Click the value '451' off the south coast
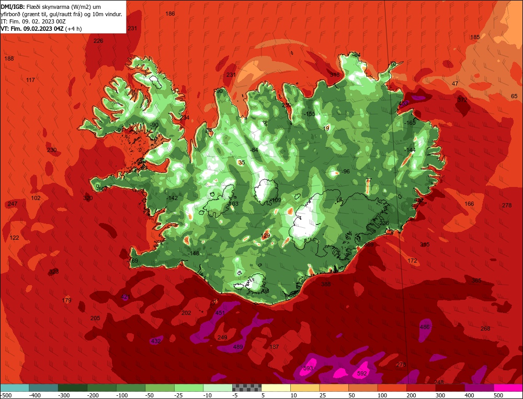The image size is (523, 399). (x=220, y=313)
